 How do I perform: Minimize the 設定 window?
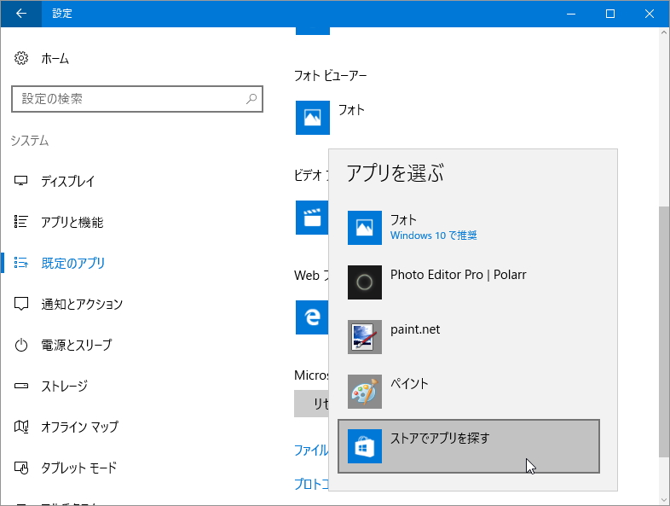pos(571,14)
